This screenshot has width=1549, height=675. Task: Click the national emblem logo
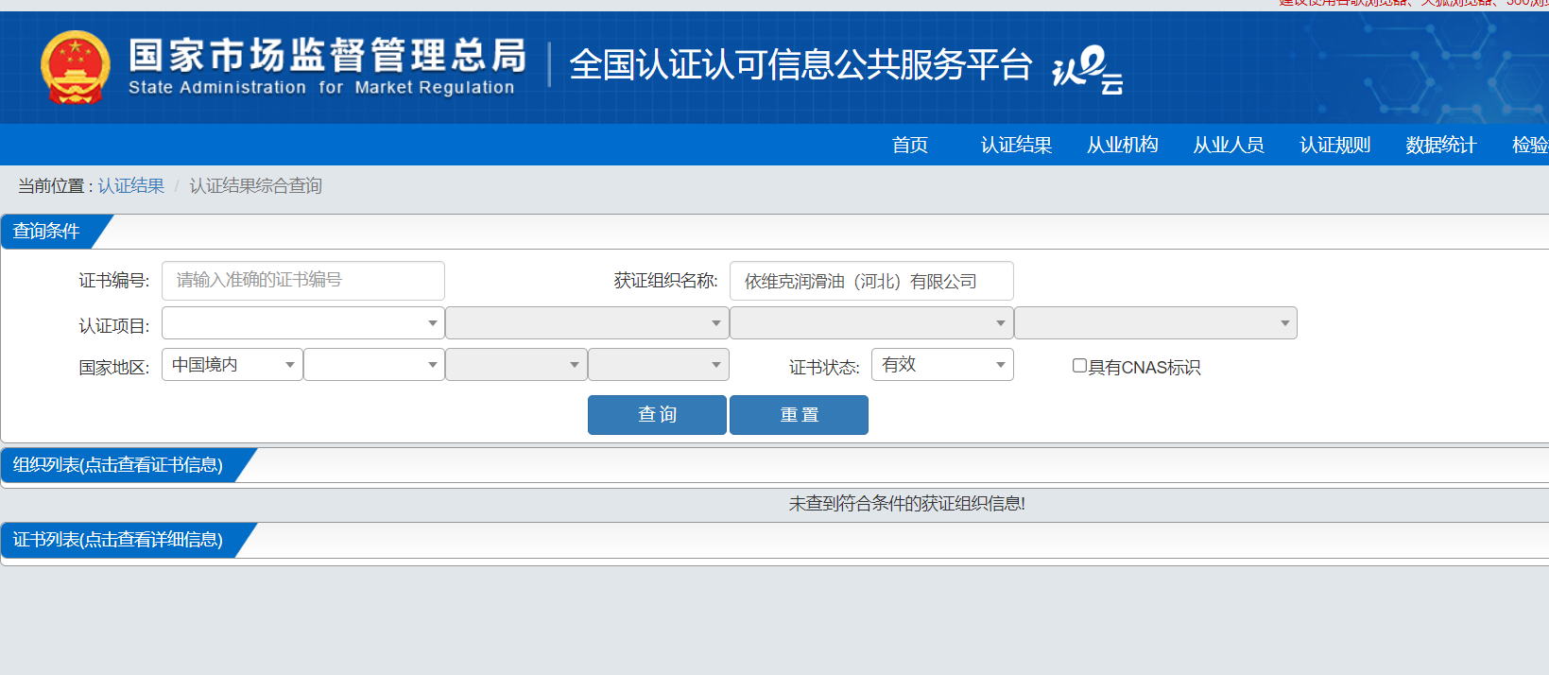pos(76,67)
